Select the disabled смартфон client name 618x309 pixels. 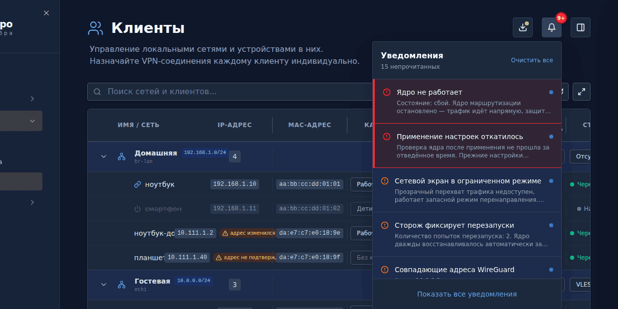tap(163, 209)
